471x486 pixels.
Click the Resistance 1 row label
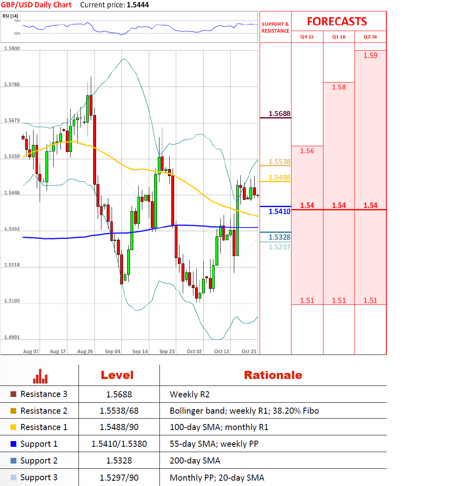pyautogui.click(x=44, y=427)
